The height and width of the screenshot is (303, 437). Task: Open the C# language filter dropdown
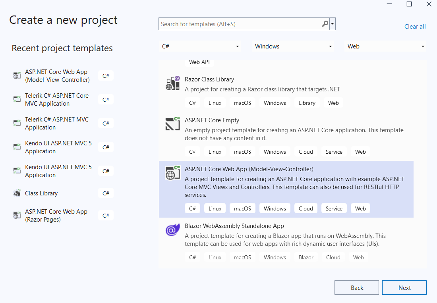point(200,46)
